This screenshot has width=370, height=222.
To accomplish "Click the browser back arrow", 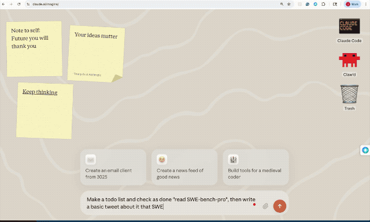I will point(3,4).
